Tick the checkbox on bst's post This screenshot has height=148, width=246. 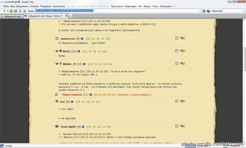pyautogui.click(x=177, y=101)
